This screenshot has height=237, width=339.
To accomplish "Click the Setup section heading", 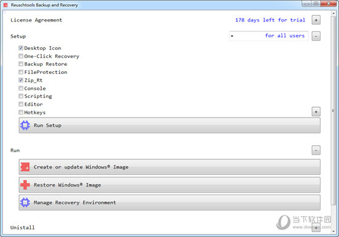I will click(x=18, y=36).
